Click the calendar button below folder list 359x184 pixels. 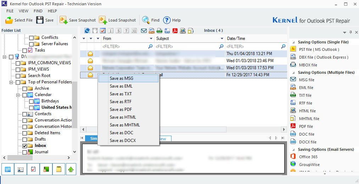pos(7,169)
